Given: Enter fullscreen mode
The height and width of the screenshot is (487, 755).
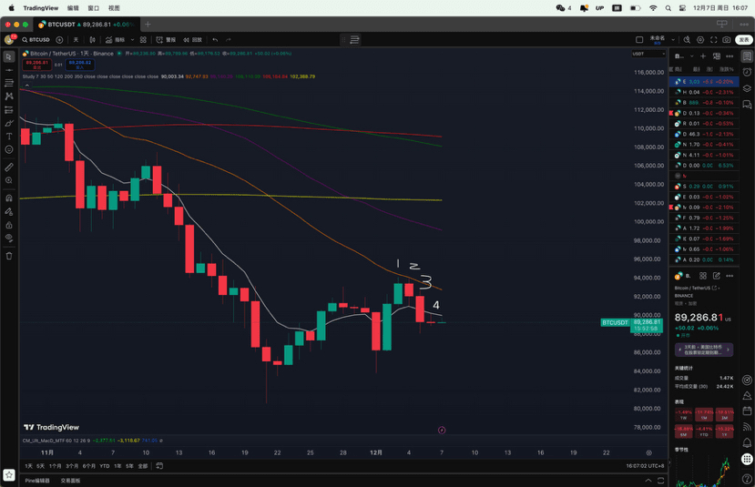Looking at the screenshot, I should tap(714, 40).
